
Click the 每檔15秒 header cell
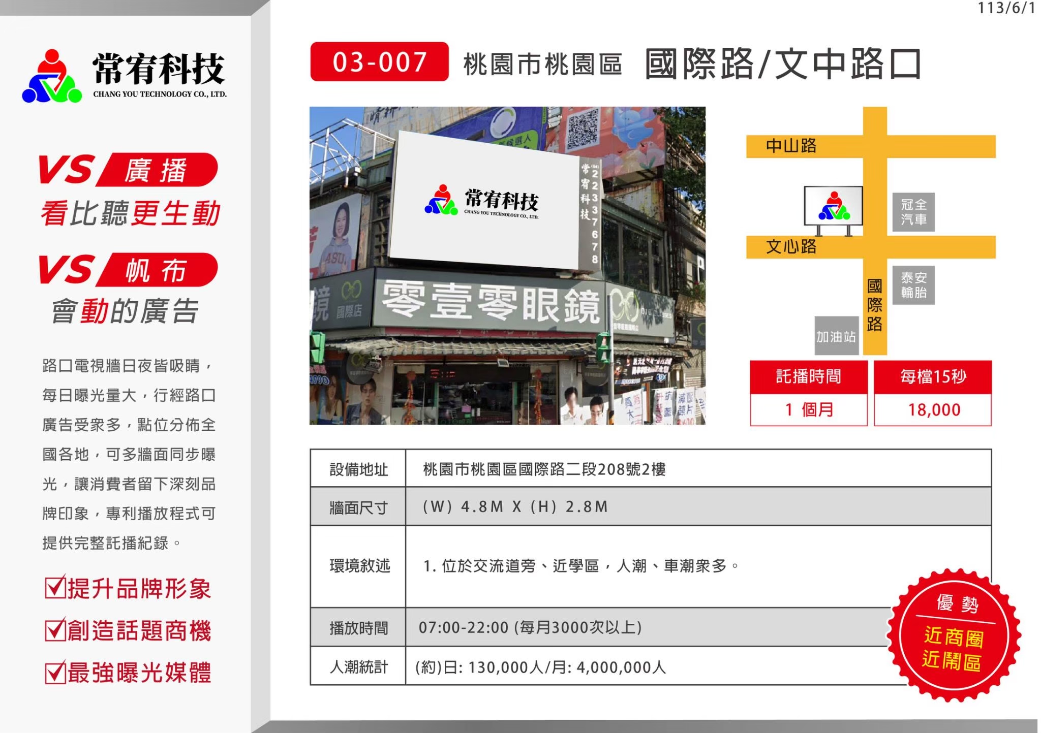933,377
